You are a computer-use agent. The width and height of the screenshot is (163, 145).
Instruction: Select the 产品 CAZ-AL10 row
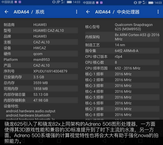(x=41, y=66)
